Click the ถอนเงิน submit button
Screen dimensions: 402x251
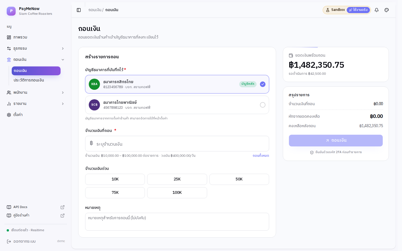(x=336, y=141)
